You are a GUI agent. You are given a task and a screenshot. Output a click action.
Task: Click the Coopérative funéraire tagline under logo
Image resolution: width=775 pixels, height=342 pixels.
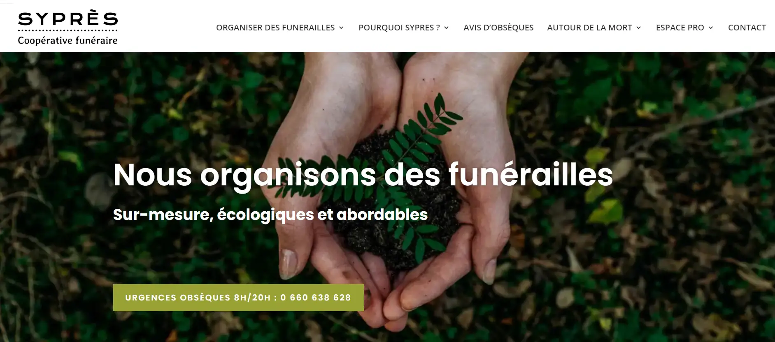pos(68,41)
